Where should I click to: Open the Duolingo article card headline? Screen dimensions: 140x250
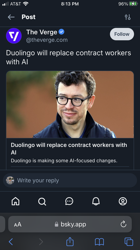pos(69,149)
